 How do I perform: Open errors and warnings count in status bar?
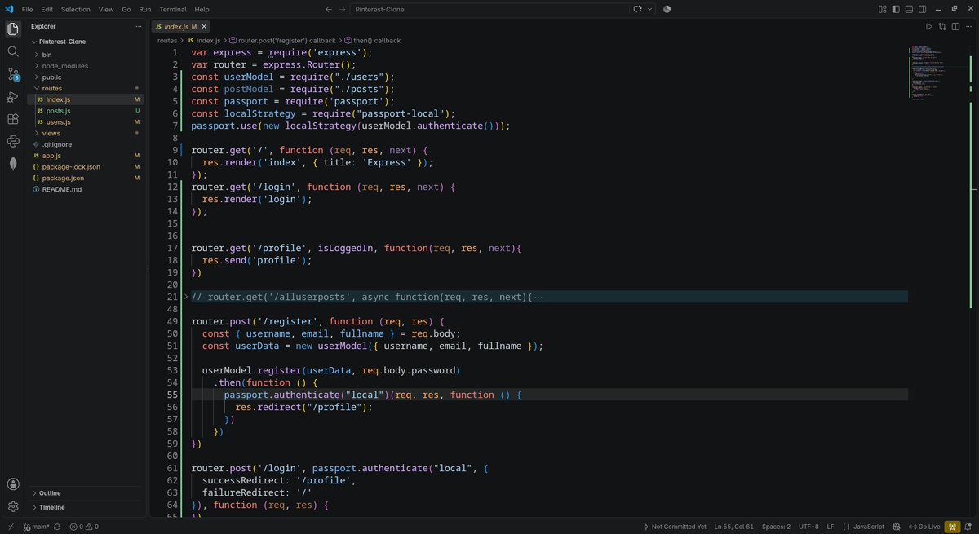pyautogui.click(x=84, y=527)
